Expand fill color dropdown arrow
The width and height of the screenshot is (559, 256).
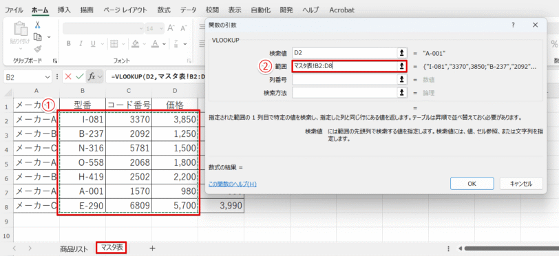click(x=145, y=44)
